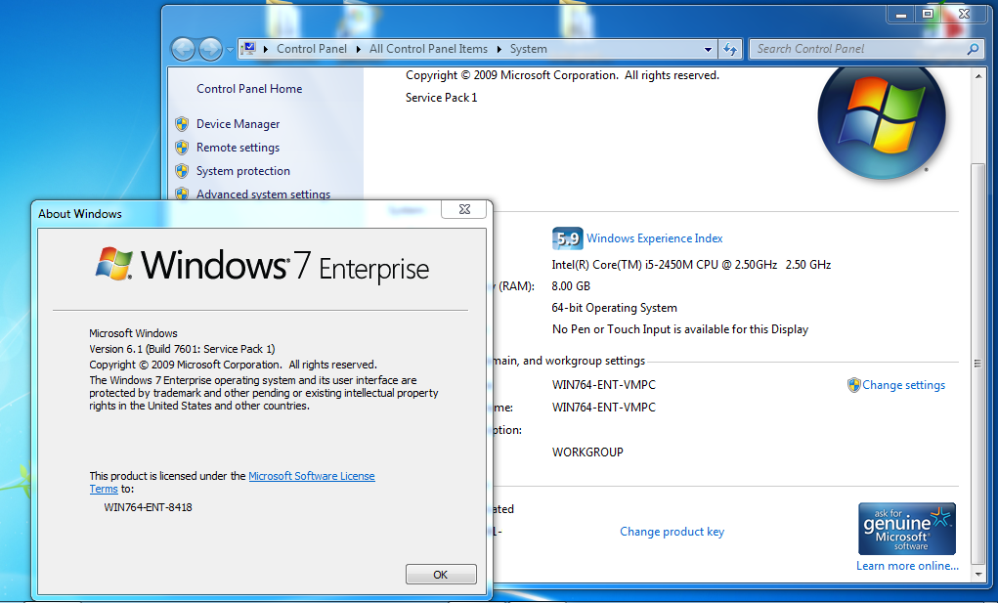Click the System window vertical scrollbar thumb
The height and width of the screenshot is (603, 998).
[978, 364]
